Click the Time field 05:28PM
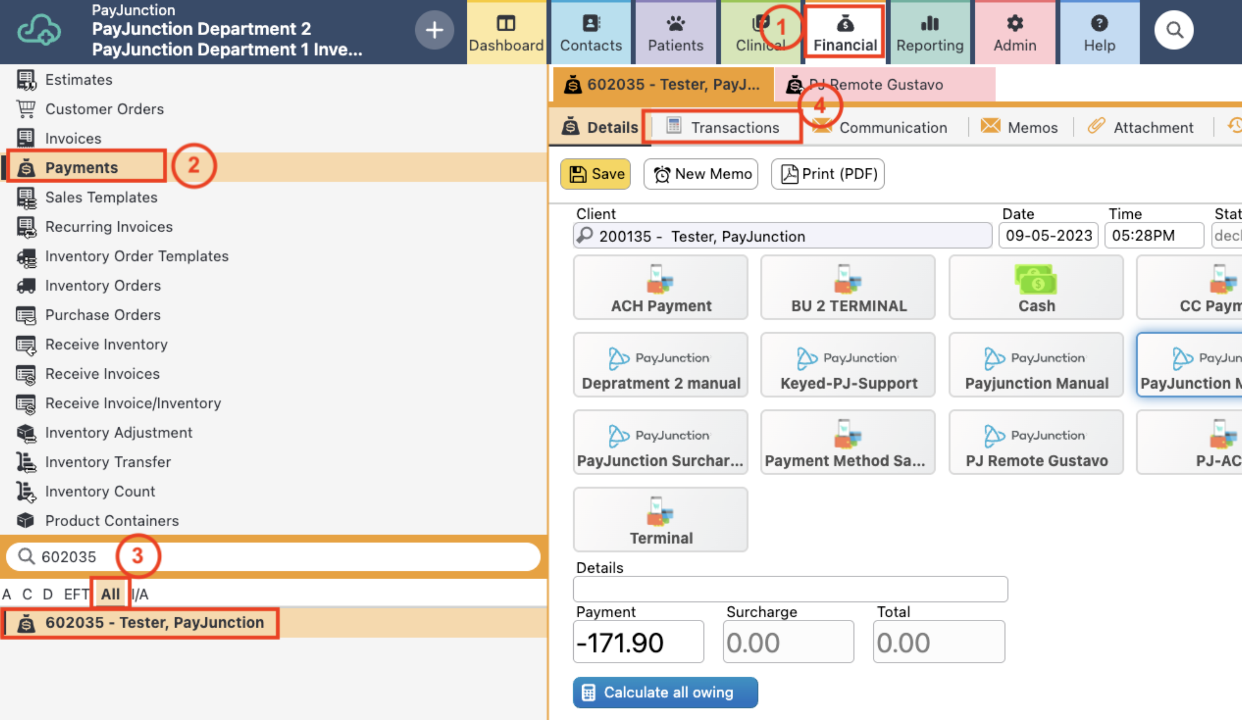This screenshot has height=720, width=1242. click(1155, 235)
